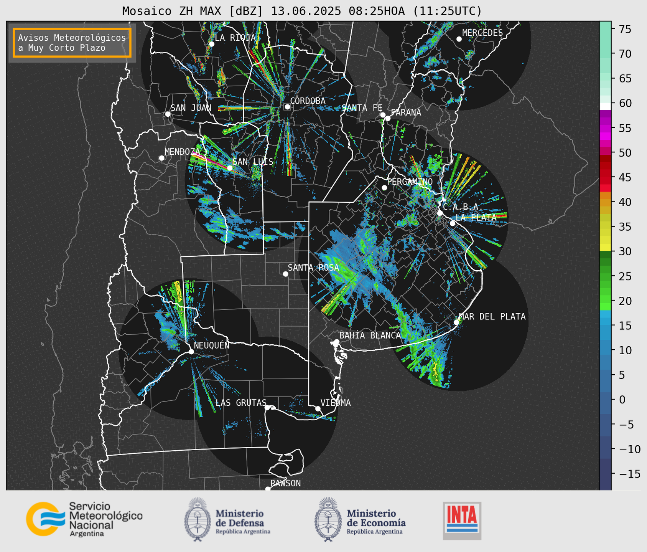Screen dimensions: 647x552
Task: Click the Avisos Meteorológicos a Muy Corto Plazo box
Action: (72, 43)
